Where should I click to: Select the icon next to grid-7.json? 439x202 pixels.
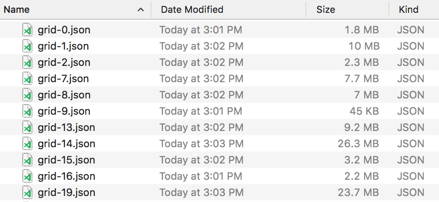click(x=27, y=79)
